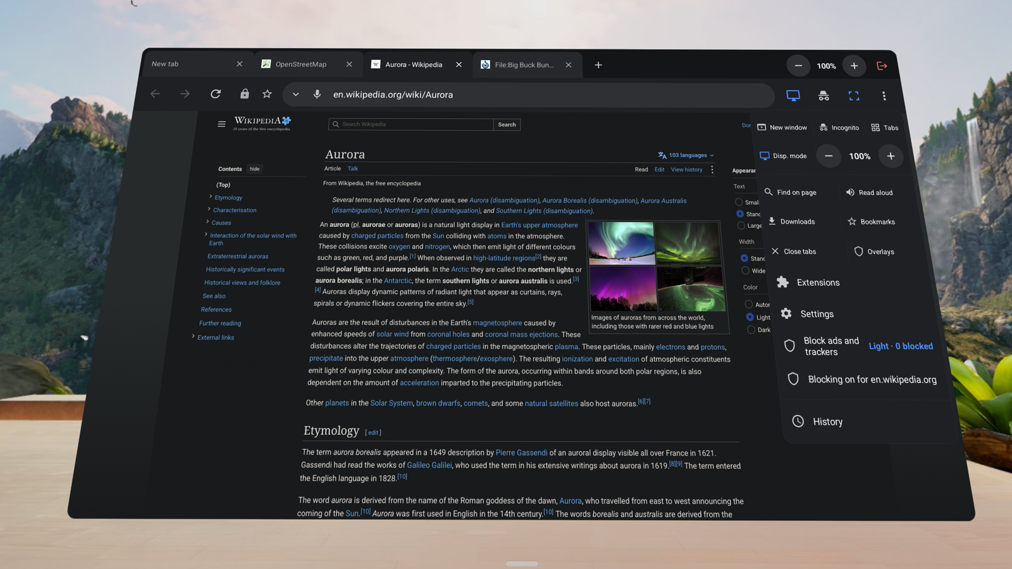
Task: Open the View history link
Action: click(x=686, y=169)
